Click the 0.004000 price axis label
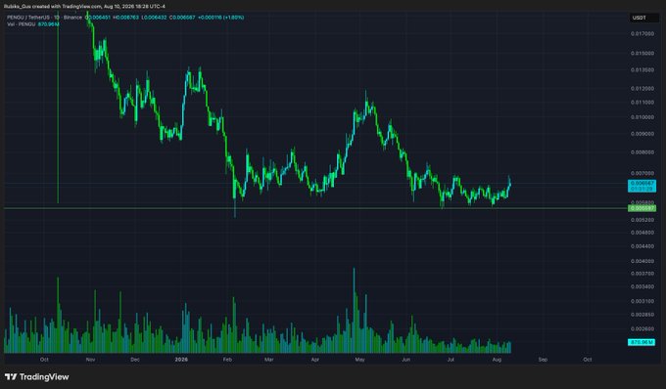Screen dimensions: 666x389 click(642, 261)
